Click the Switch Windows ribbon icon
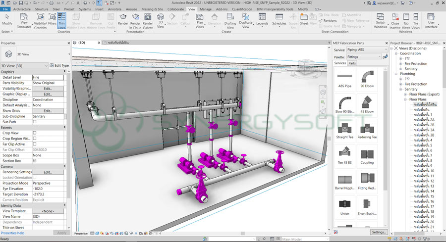The height and width of the screenshot is (242, 446). [x=381, y=23]
